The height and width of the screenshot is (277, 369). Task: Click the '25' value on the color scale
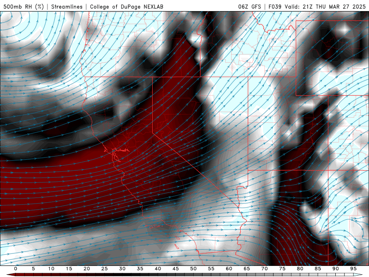105,269
